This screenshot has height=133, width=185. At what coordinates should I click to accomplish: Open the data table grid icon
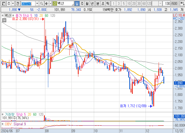4,20
